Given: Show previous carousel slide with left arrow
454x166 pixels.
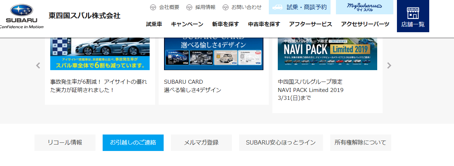Looking at the screenshot, I should click(38, 65).
